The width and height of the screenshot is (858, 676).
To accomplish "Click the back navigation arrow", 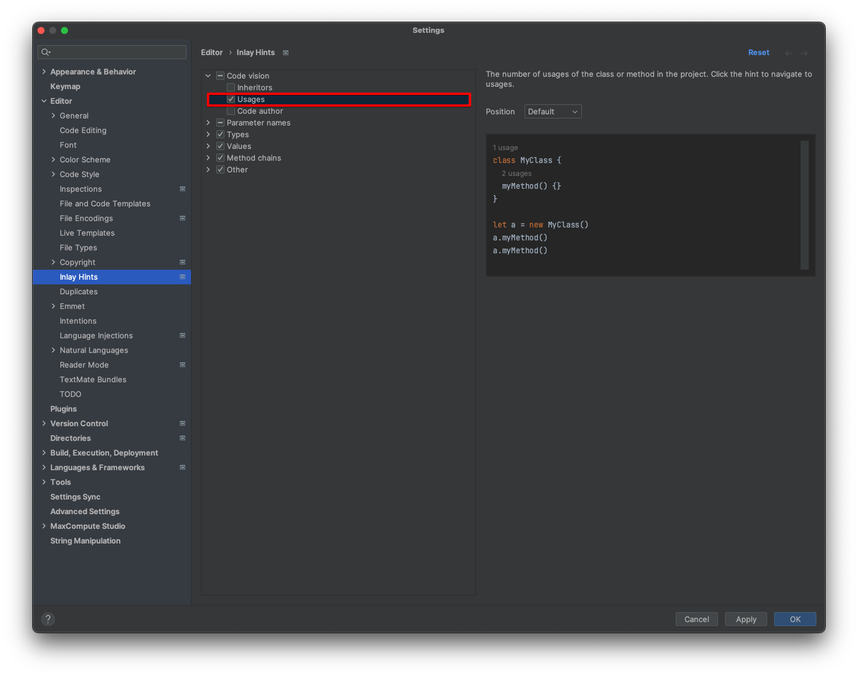I will [x=789, y=53].
